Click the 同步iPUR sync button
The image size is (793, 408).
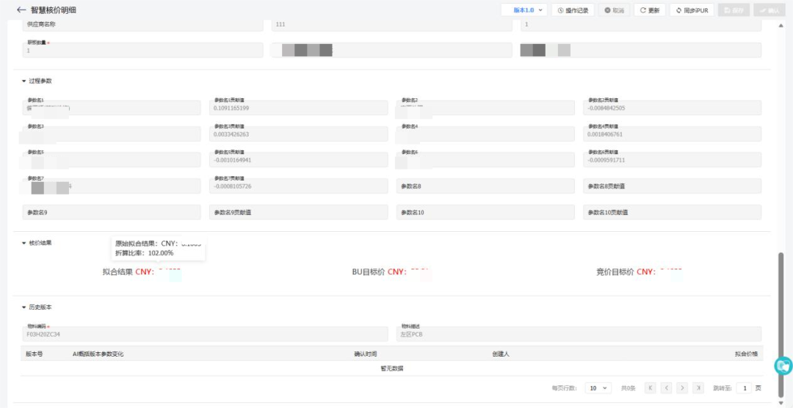click(x=692, y=10)
